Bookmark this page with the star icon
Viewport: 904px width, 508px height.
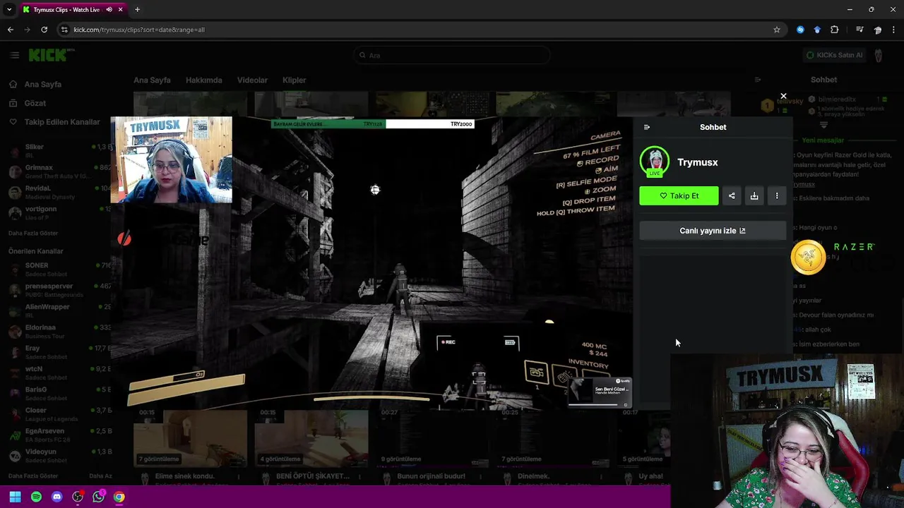click(777, 30)
